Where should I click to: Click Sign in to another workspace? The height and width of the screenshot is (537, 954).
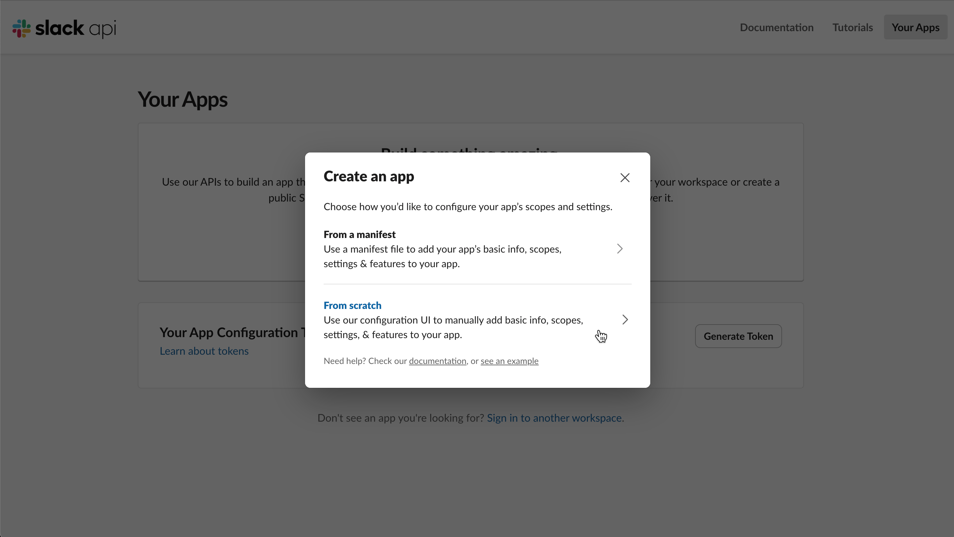[x=554, y=418]
